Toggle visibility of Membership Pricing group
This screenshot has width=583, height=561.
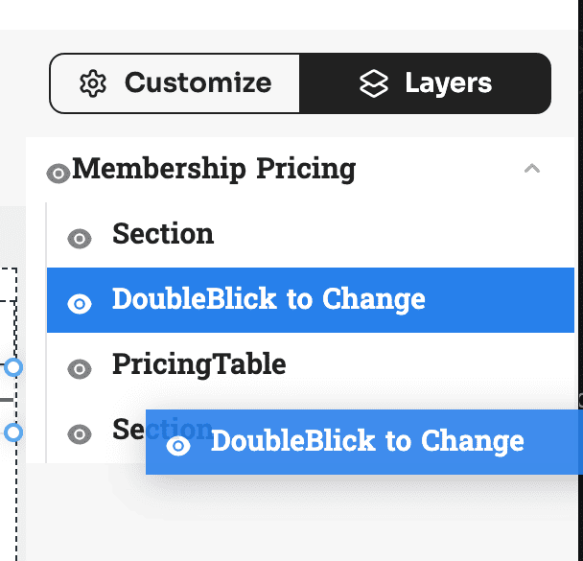(x=58, y=174)
